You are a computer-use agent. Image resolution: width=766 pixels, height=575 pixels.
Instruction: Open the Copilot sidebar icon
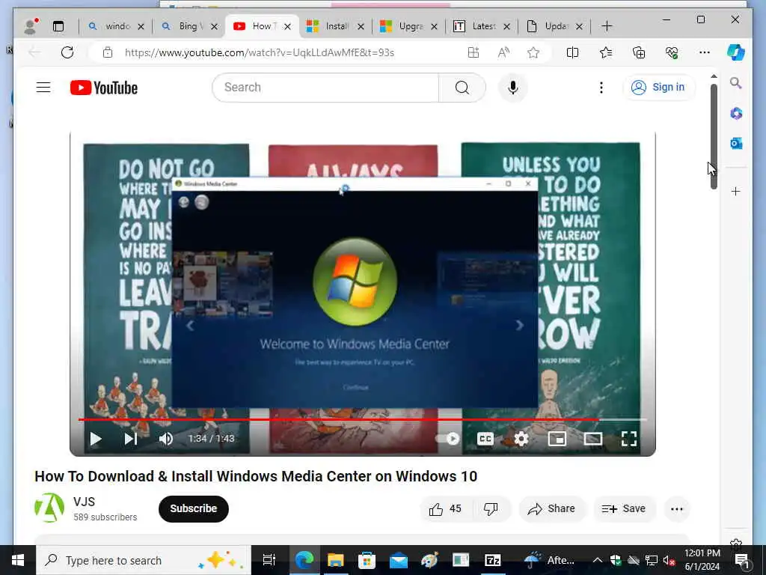tap(736, 52)
